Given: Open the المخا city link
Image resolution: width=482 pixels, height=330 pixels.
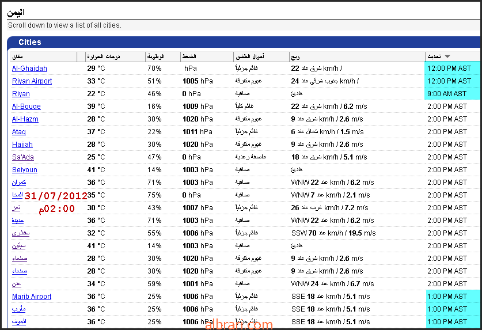Looking at the screenshot, I should (17, 195).
